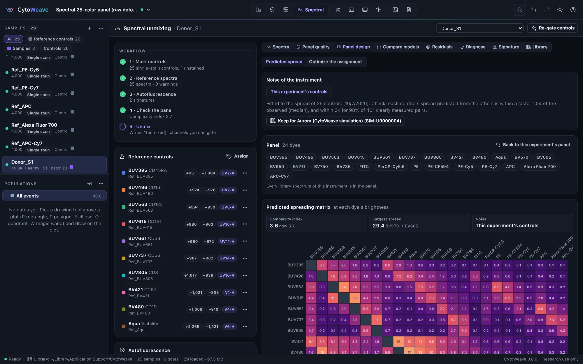The width and height of the screenshot is (583, 364).
Task: Toggle the BUV395 dye chip in the panel
Action: 278,157
